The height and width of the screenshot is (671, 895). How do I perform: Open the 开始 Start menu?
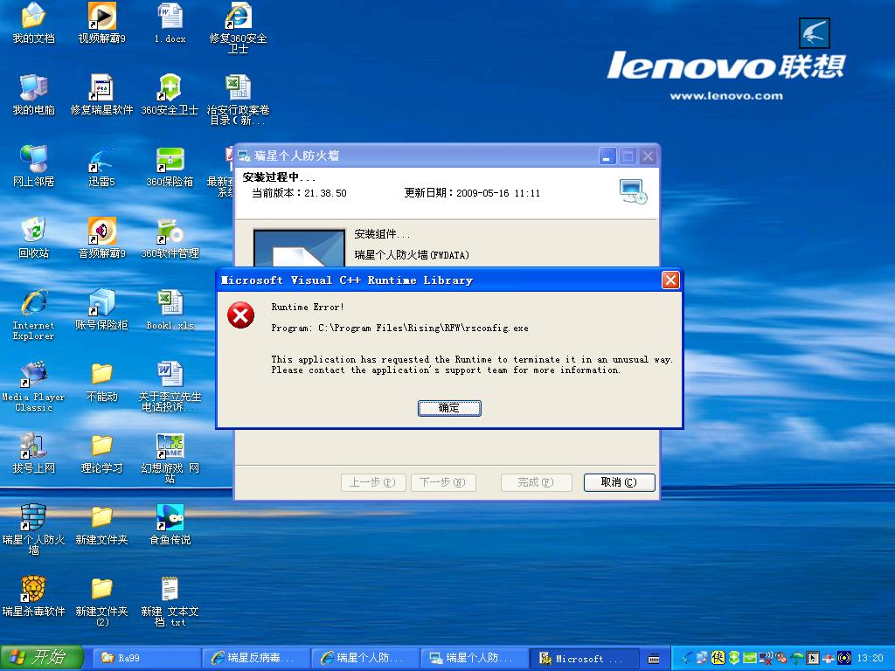click(42, 658)
